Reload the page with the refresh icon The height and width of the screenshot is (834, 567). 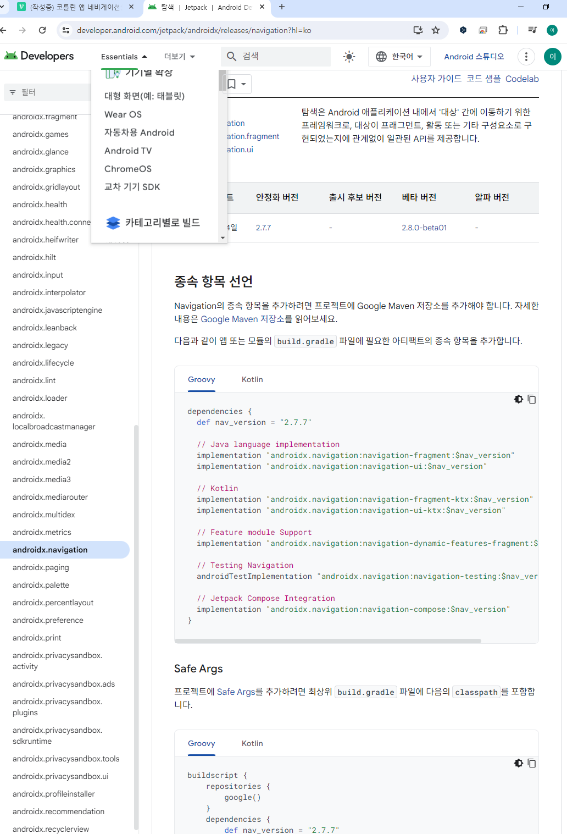tap(42, 30)
